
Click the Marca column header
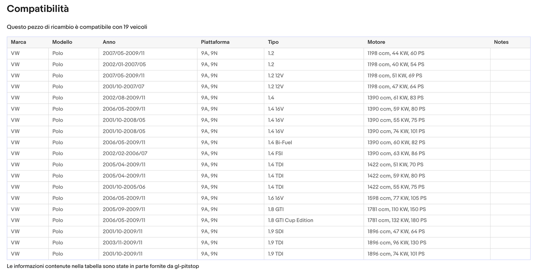19,42
